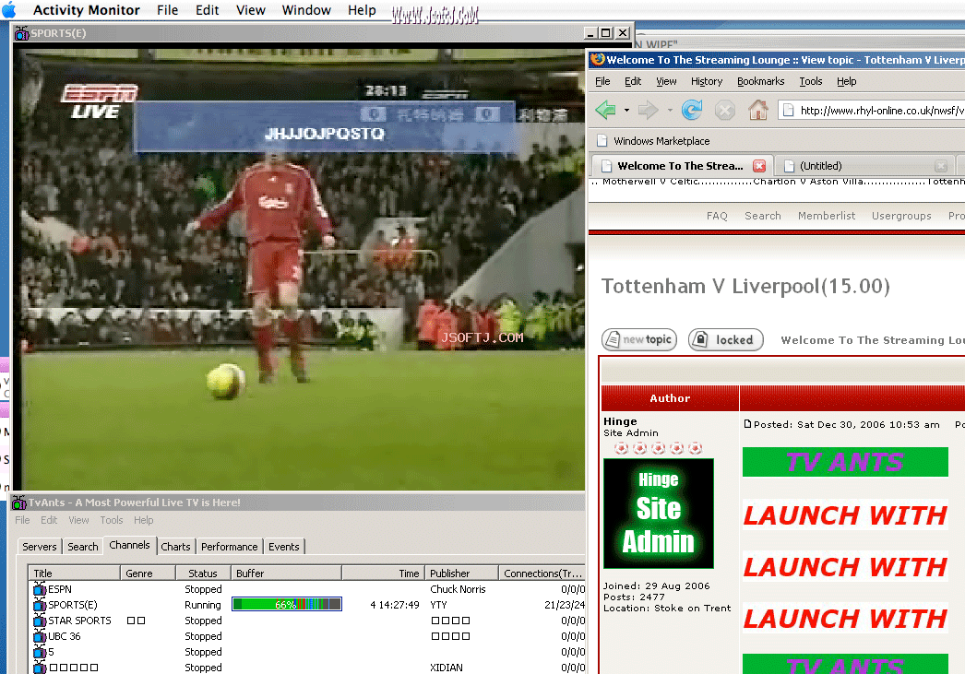
Task: Click TV icon of channel 5
Action: point(40,652)
